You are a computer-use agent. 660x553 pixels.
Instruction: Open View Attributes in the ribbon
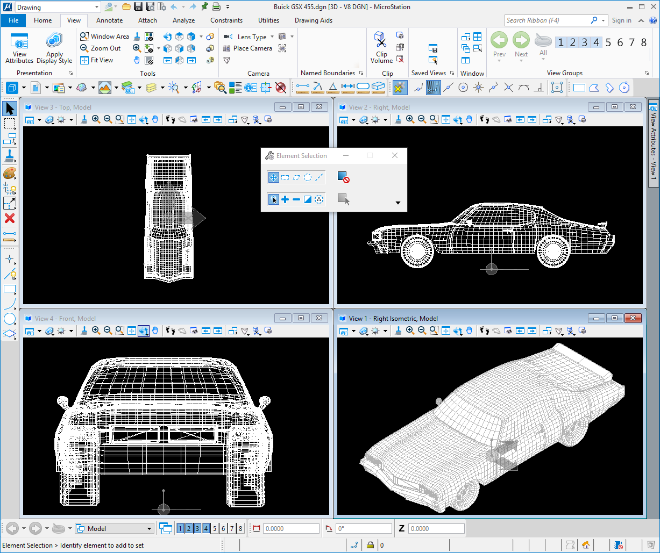[19, 47]
